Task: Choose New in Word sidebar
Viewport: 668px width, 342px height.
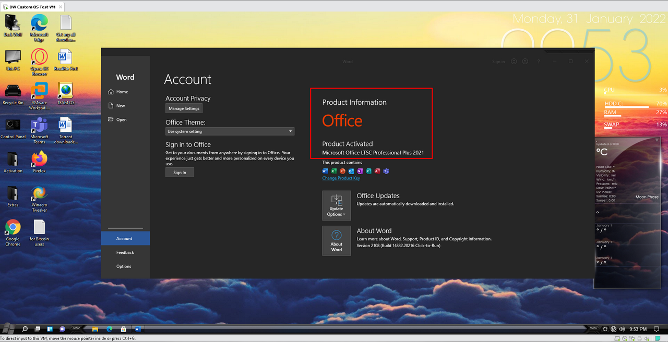Action: point(121,106)
